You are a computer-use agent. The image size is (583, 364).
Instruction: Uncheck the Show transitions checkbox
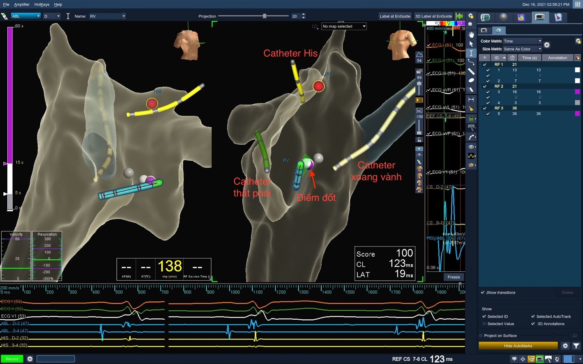pos(483,292)
